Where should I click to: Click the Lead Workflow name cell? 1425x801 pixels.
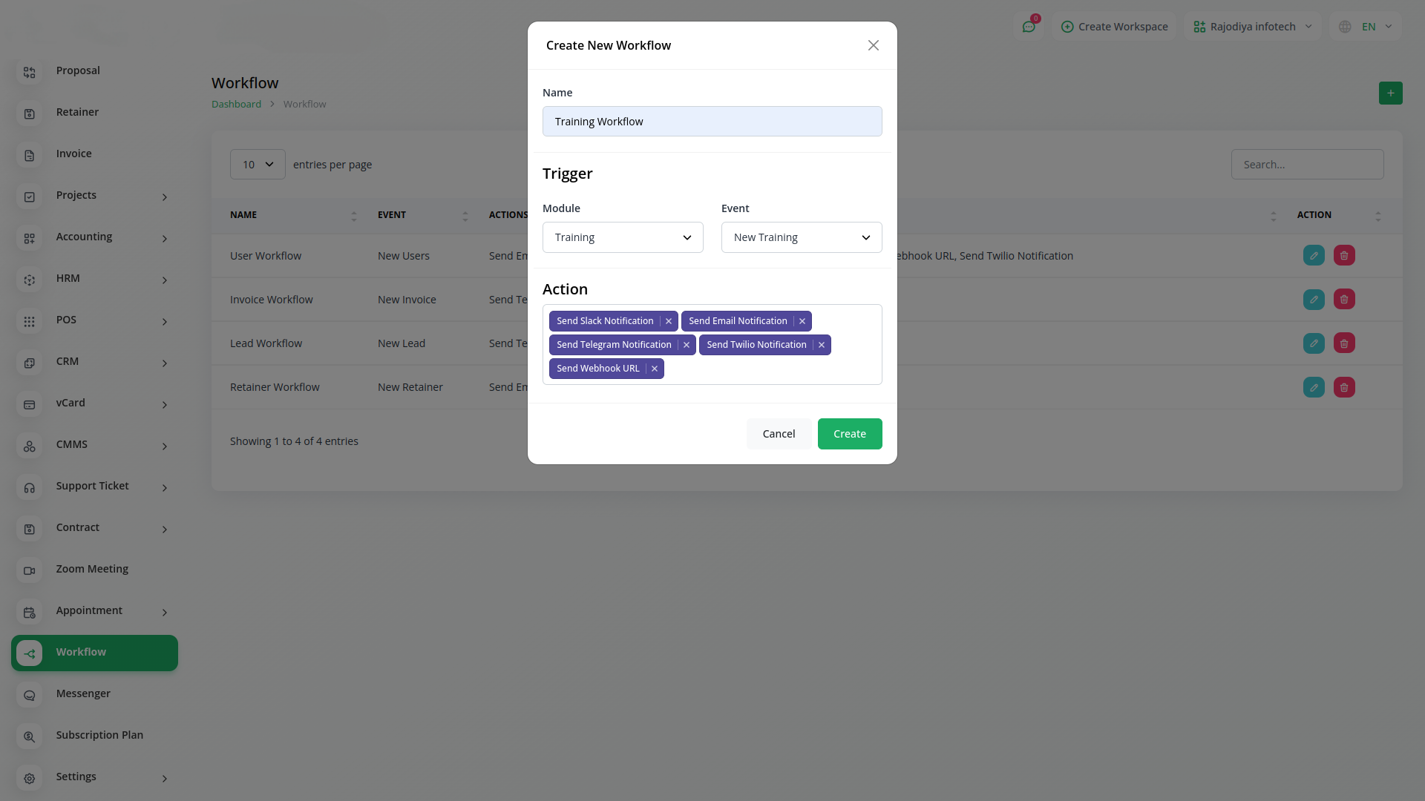coord(266,343)
